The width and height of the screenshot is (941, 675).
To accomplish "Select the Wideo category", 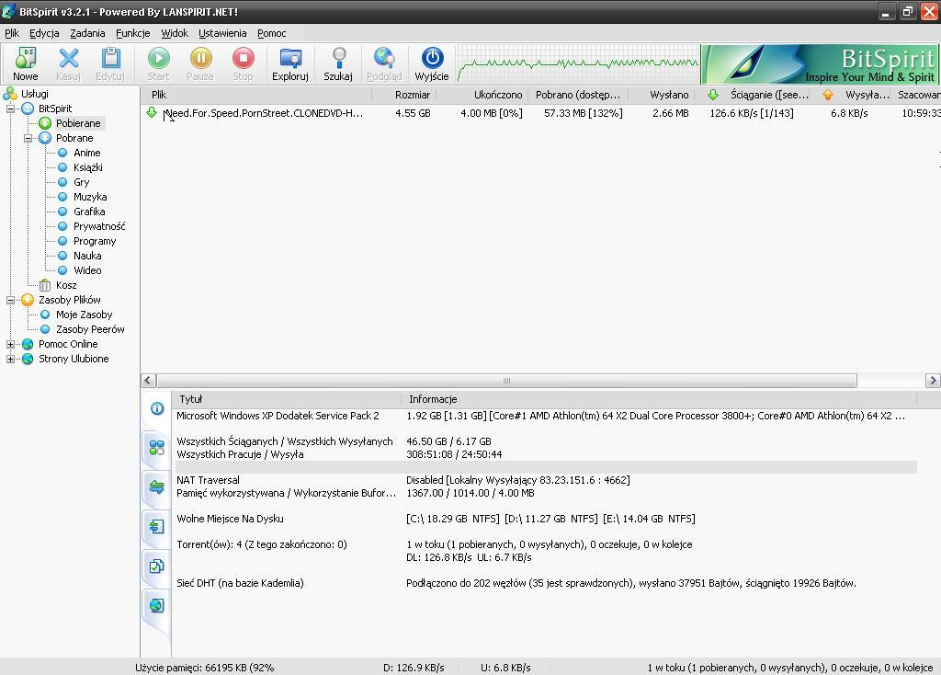I will pyautogui.click(x=87, y=270).
